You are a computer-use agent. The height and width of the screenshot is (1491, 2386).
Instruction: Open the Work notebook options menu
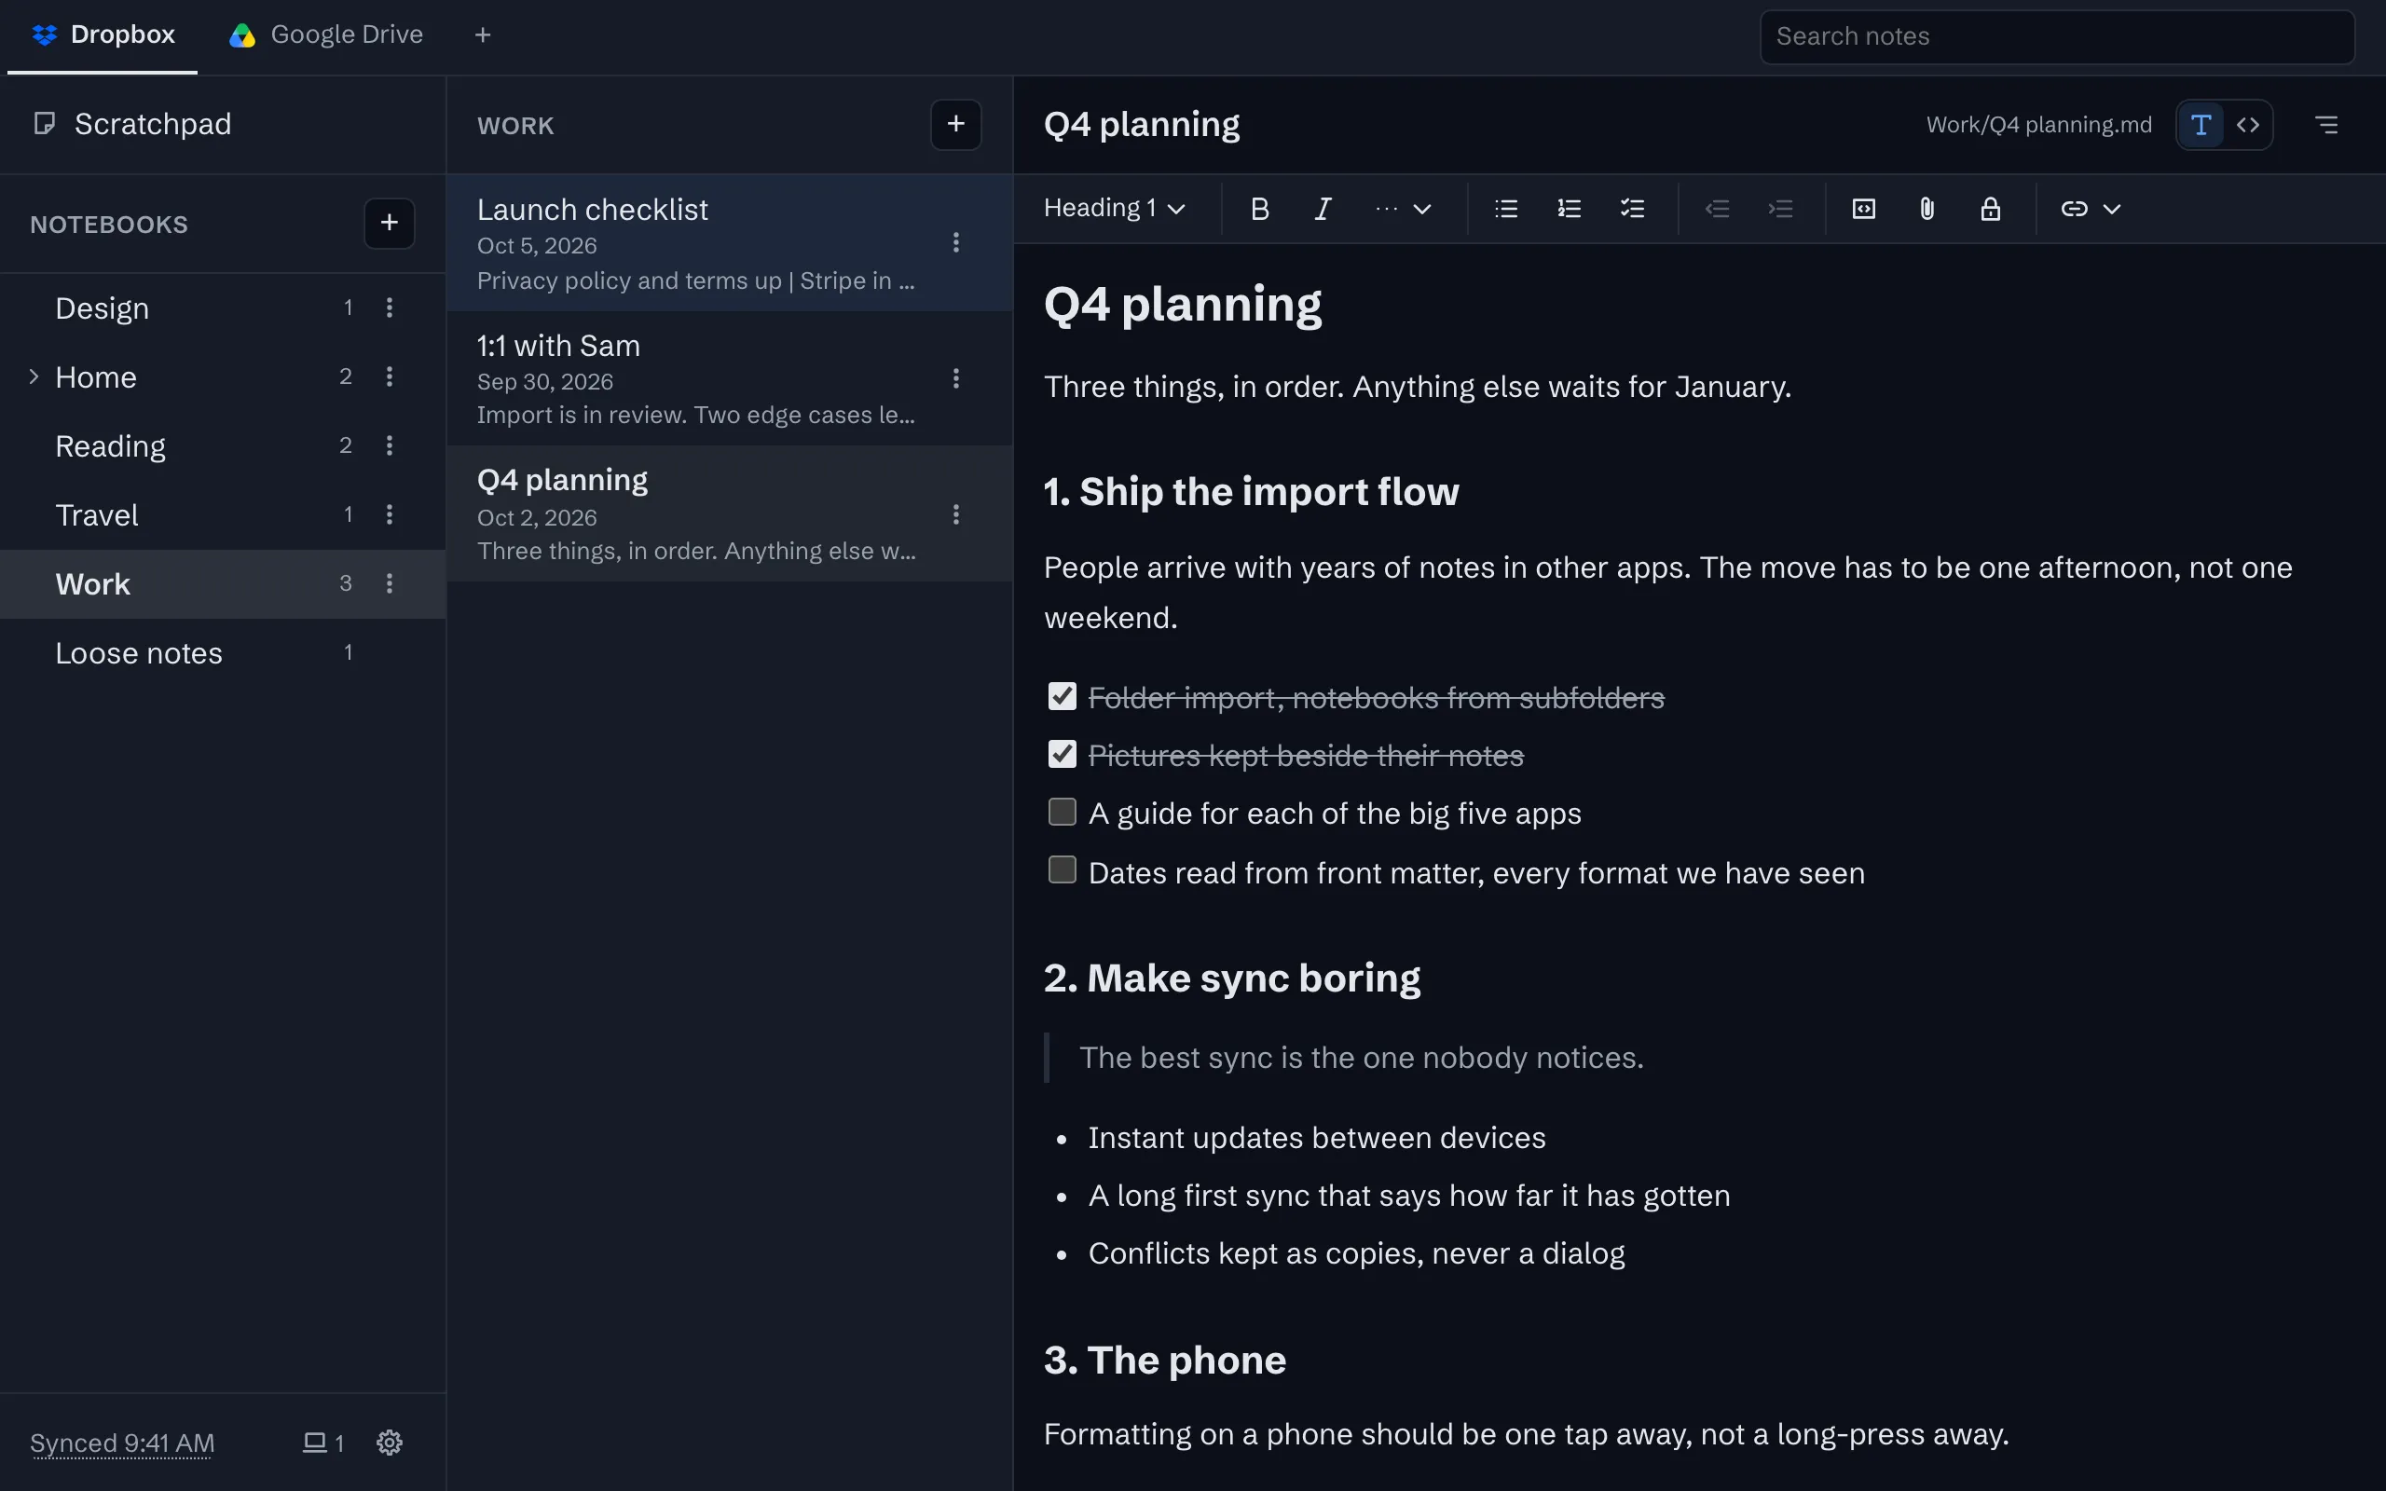tap(390, 583)
